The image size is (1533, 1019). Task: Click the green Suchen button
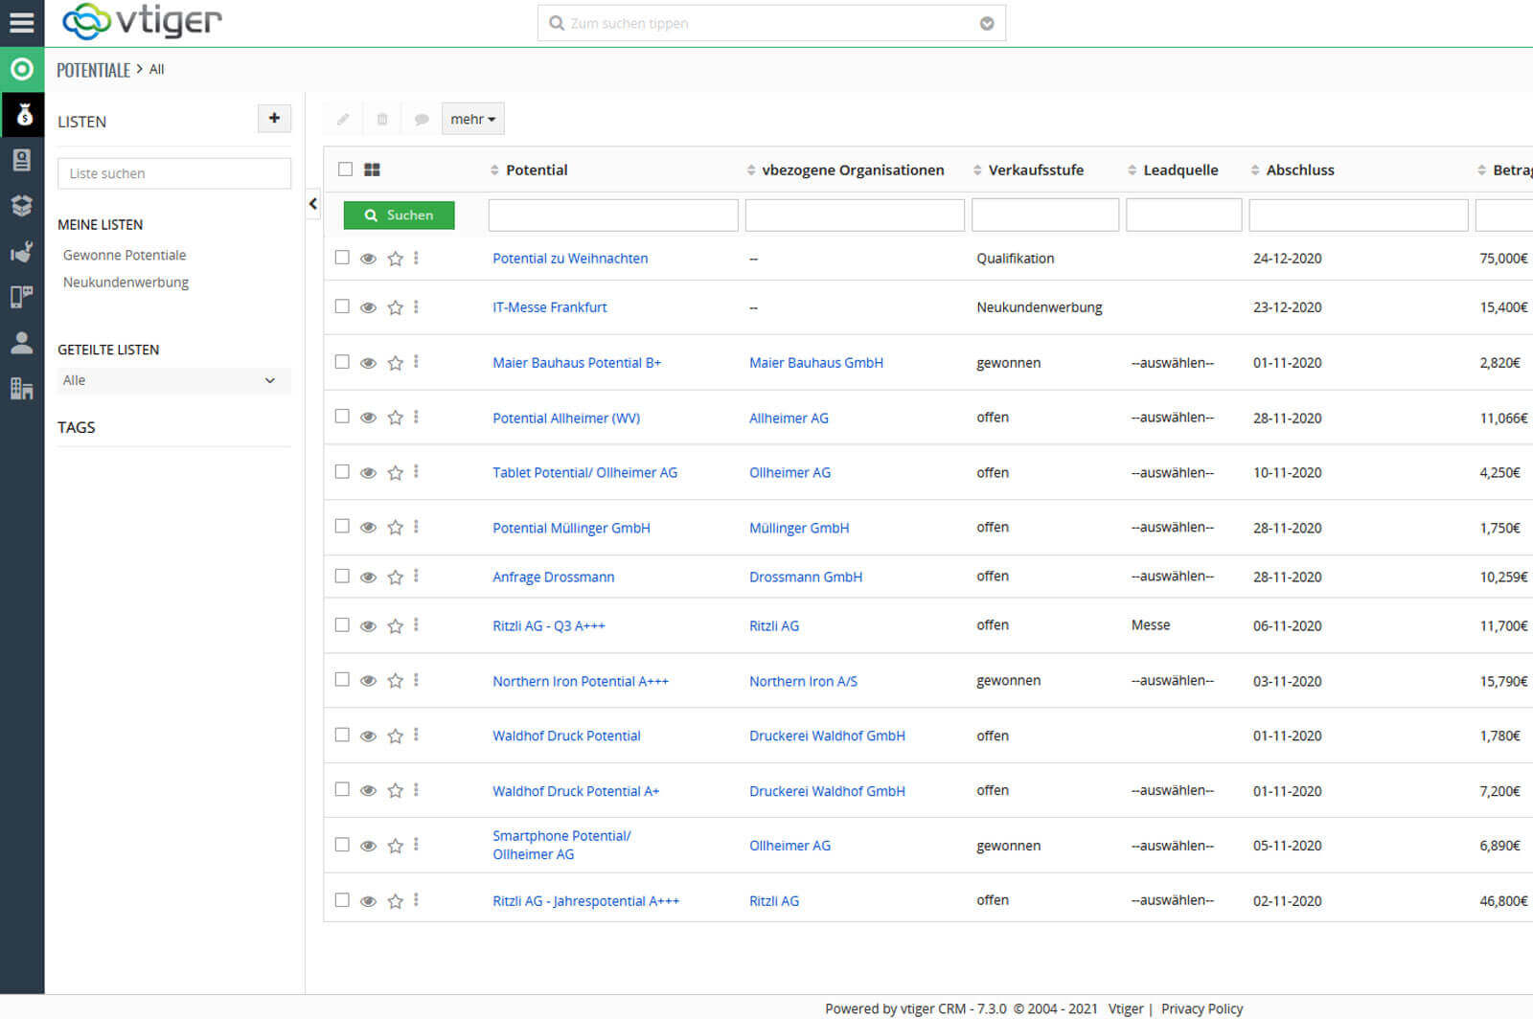pyautogui.click(x=399, y=215)
